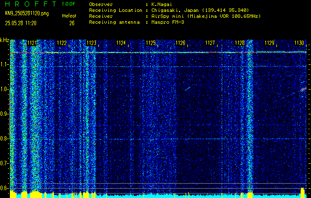Click time marker 1123 on the timeline
The height and width of the screenshot is (198, 311).
click(91, 43)
